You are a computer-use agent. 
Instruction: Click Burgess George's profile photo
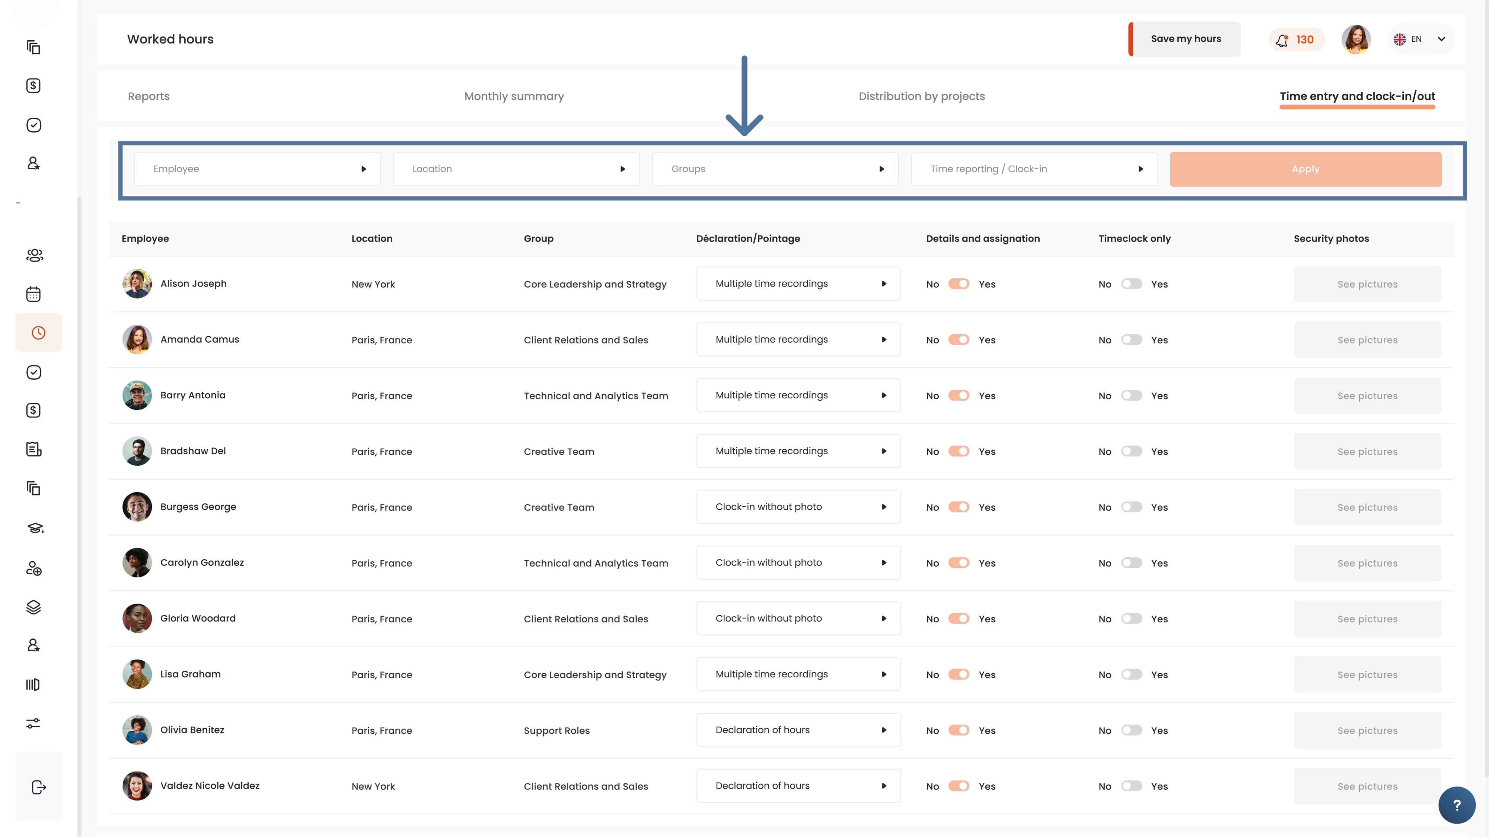tap(137, 507)
